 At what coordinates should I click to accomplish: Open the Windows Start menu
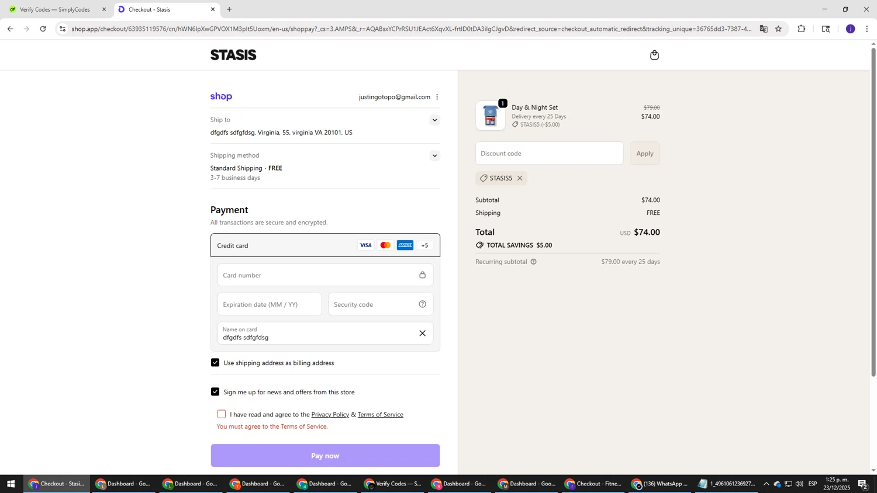point(11,484)
